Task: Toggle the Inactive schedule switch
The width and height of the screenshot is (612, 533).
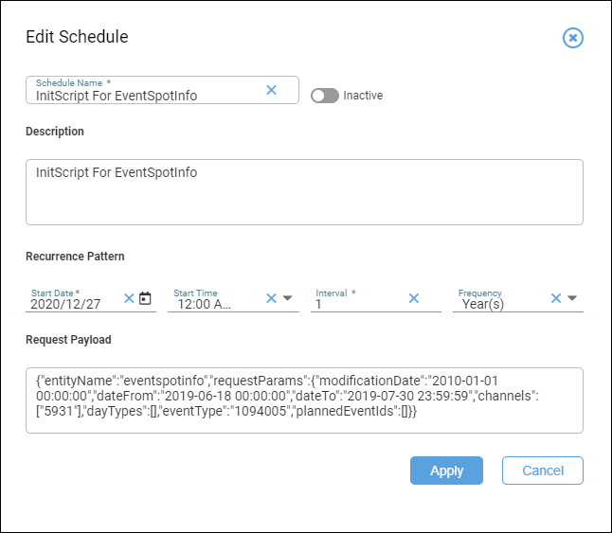Action: tap(324, 96)
